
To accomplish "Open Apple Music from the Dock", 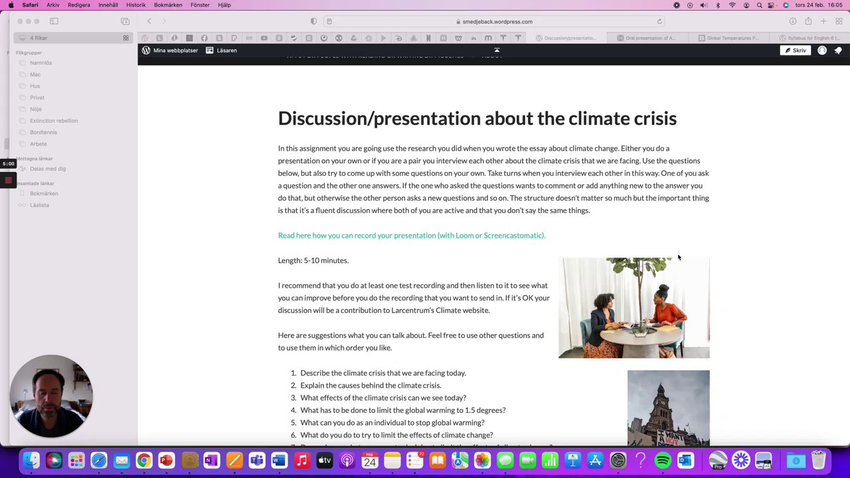I will click(301, 460).
